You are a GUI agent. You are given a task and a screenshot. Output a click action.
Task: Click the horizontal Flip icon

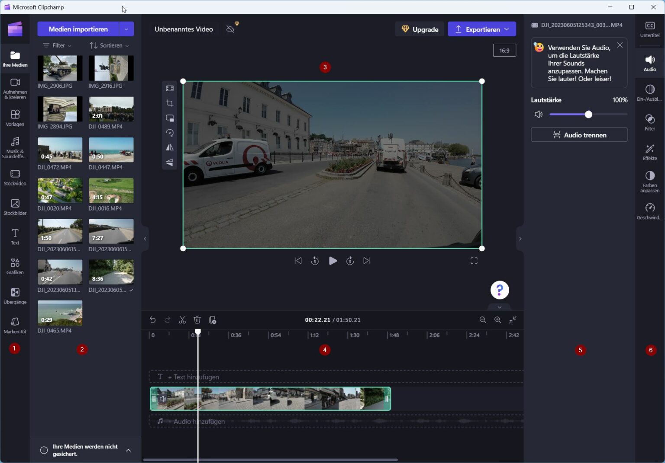pos(169,147)
